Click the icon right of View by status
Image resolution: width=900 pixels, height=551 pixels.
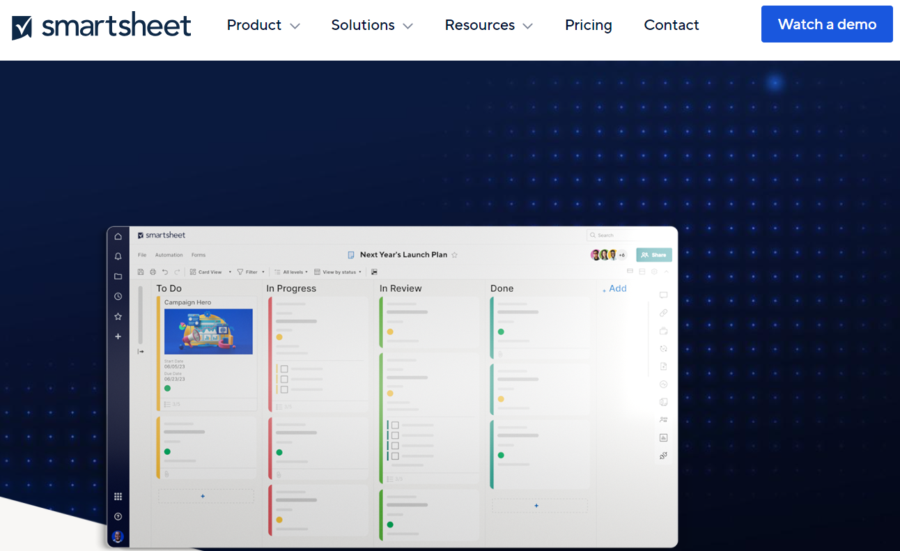point(374,272)
